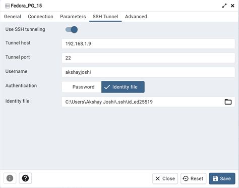Screen dimensions: 239x188
Task: Toggle Use SSH tunneling switch
Action: [72, 30]
